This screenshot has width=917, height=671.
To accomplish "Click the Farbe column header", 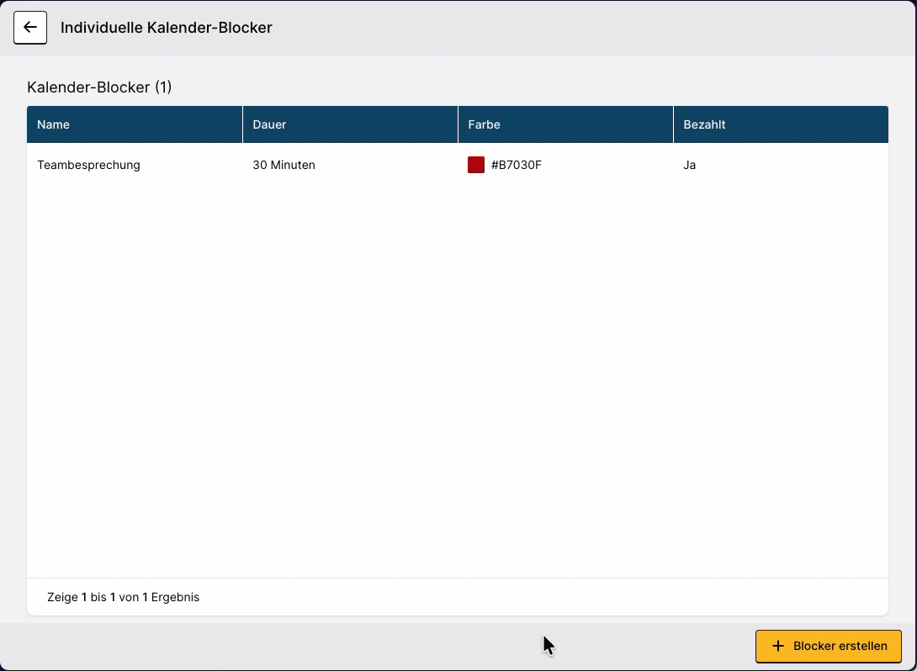I will 484,124.
